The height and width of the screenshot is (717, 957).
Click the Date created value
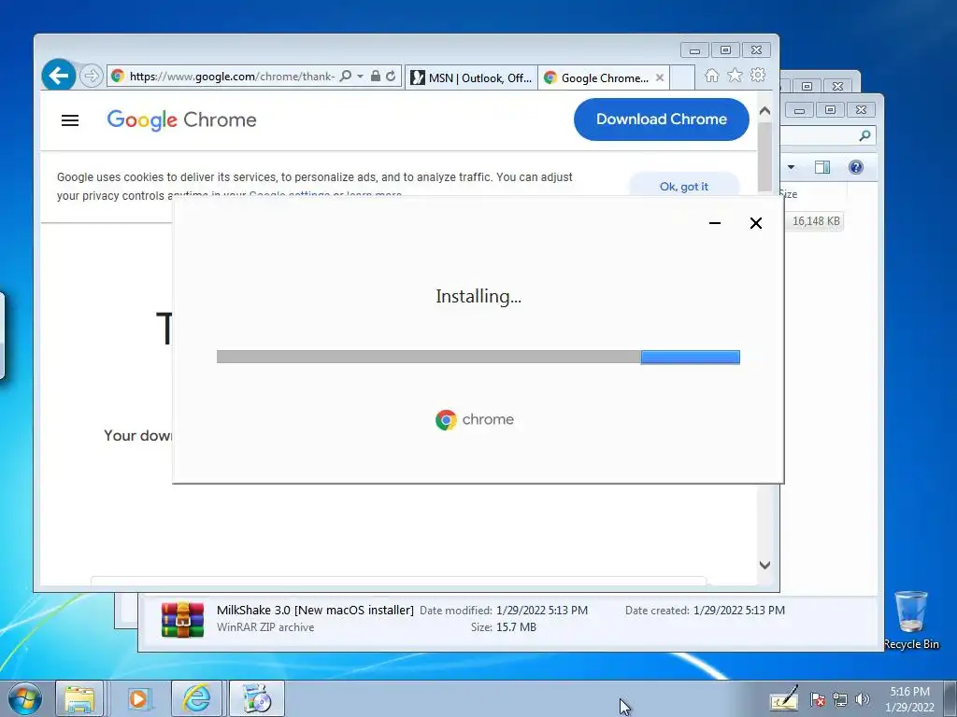(x=739, y=611)
